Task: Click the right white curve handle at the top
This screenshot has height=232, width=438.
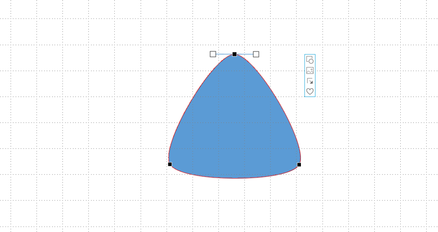Action: (x=256, y=54)
